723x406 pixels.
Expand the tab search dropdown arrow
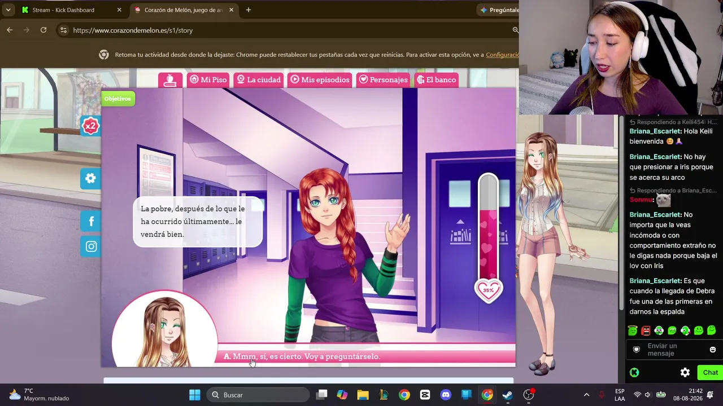(8, 10)
